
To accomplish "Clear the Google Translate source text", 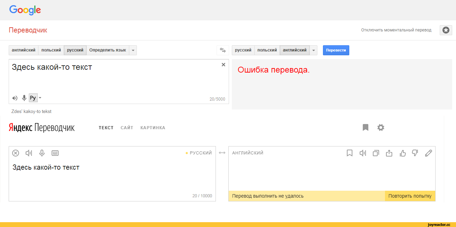I will click(223, 65).
